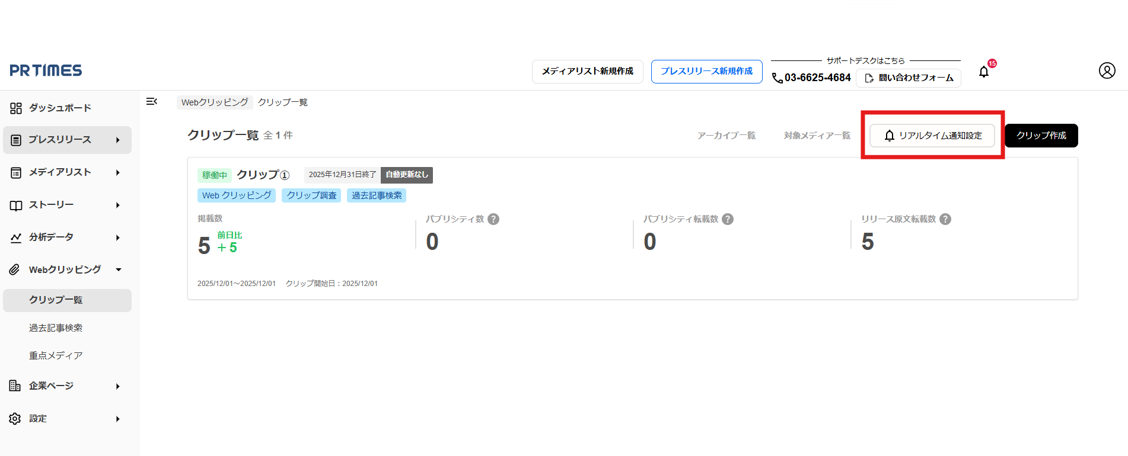
Task: Click the クリップ開始日：2025/12/01 text
Action: tap(332, 284)
